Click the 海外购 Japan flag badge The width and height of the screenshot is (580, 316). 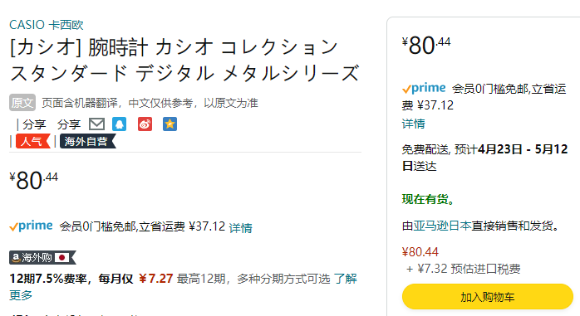click(x=42, y=257)
